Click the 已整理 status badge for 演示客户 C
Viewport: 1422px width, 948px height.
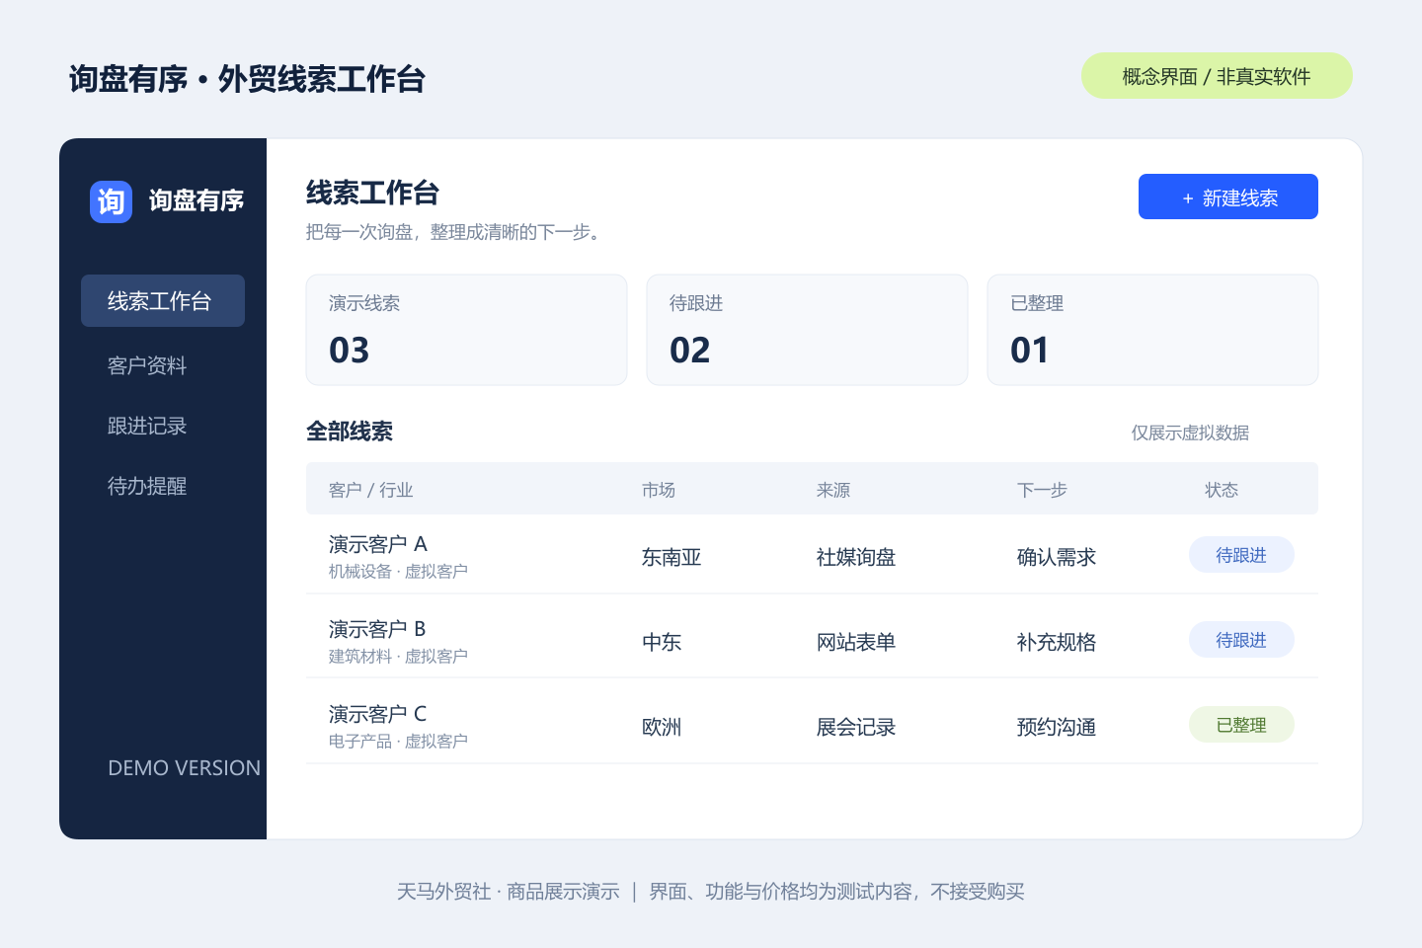coord(1241,725)
